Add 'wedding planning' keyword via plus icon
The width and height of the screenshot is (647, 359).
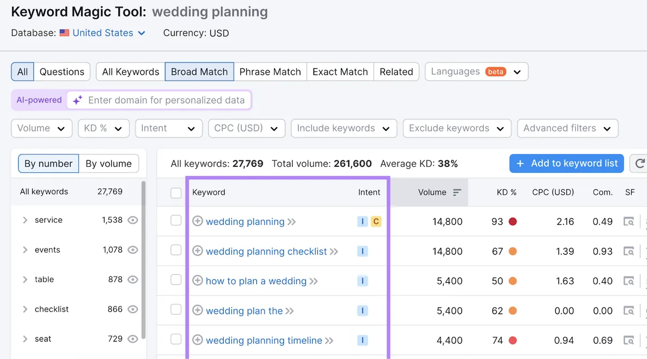click(198, 221)
